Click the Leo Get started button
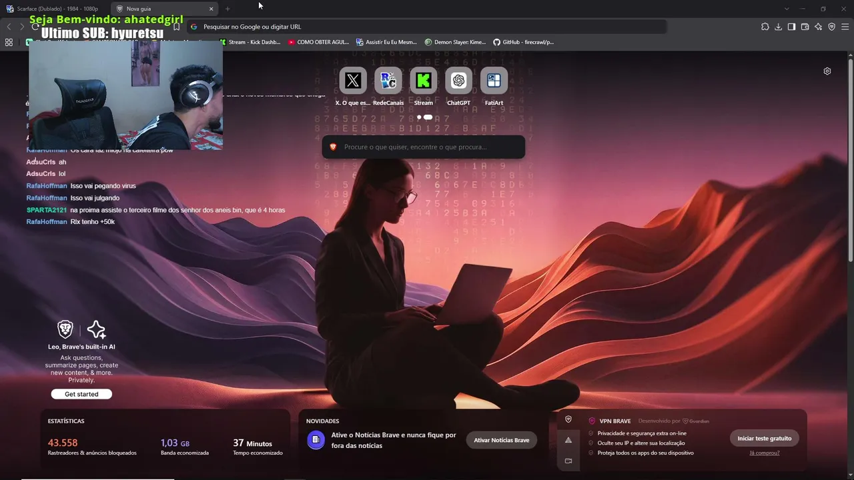 (81, 394)
